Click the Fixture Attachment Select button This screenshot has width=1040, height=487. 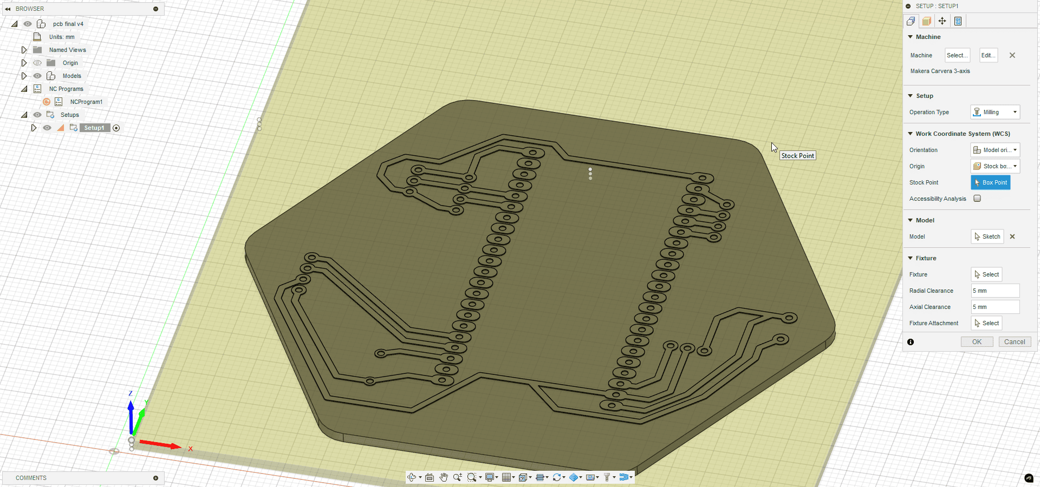[x=986, y=323]
